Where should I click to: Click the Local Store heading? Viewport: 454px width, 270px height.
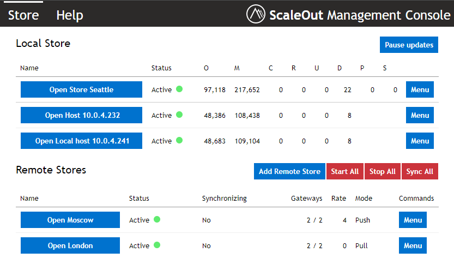point(43,44)
